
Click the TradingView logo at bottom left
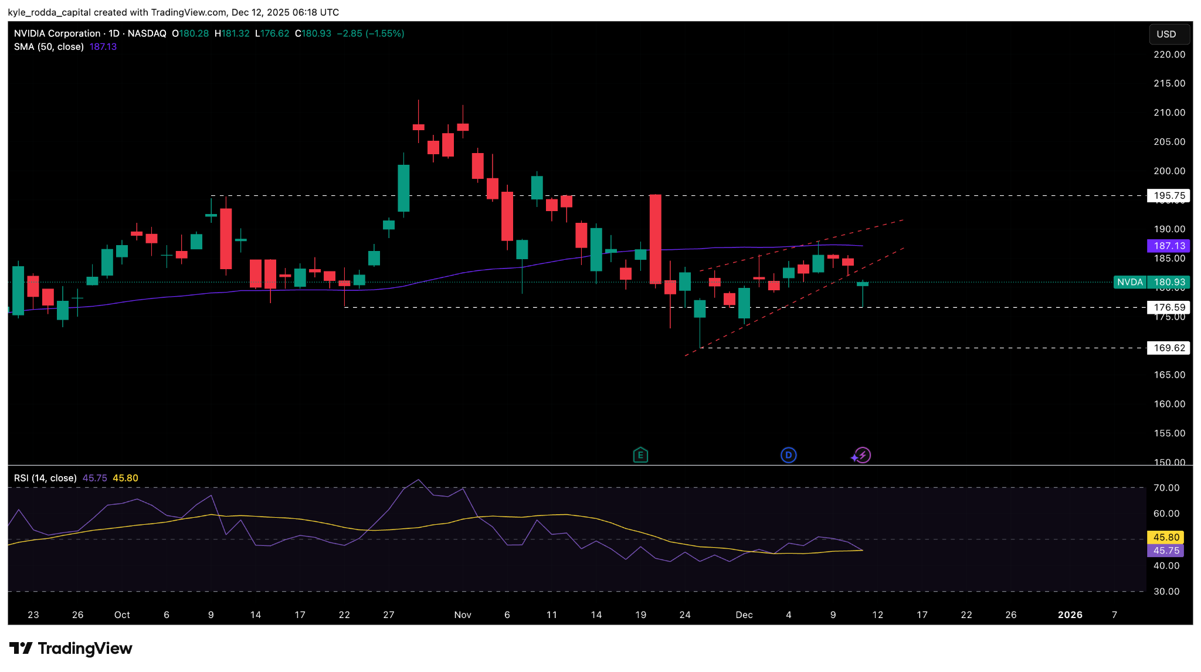pos(71,648)
